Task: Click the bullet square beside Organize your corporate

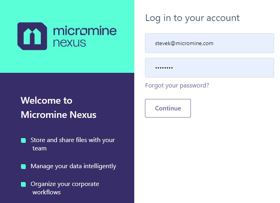Action: click(23, 184)
